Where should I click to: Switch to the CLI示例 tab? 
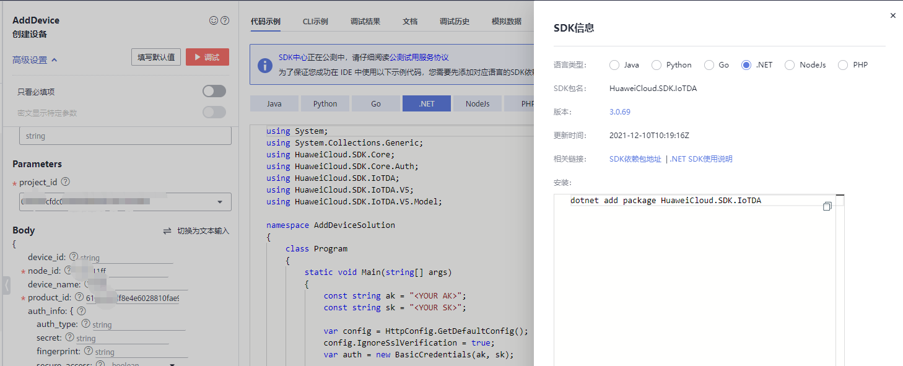[315, 21]
